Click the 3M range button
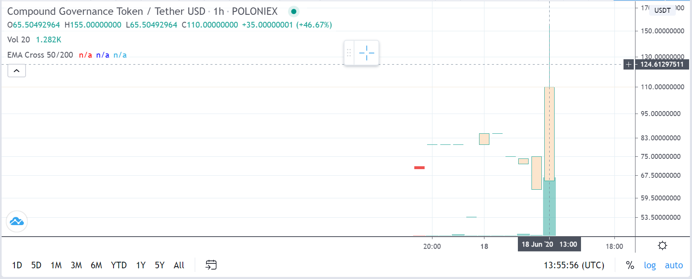The height and width of the screenshot is (279, 692). pos(76,265)
